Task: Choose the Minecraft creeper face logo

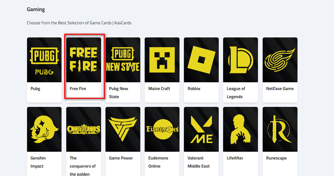Action: pos(162,60)
